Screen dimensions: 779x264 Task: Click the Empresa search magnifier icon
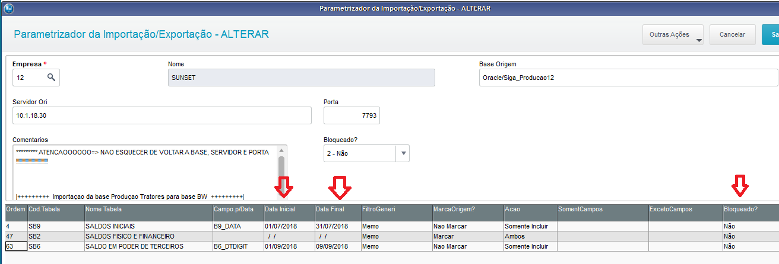[x=52, y=78]
